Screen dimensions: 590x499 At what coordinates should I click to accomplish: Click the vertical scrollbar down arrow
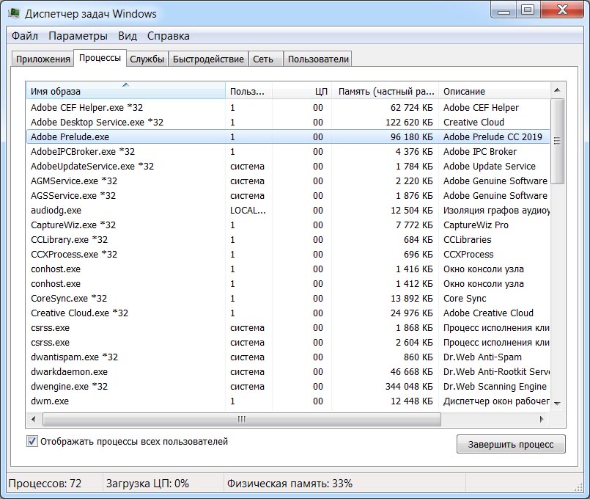pos(557,404)
